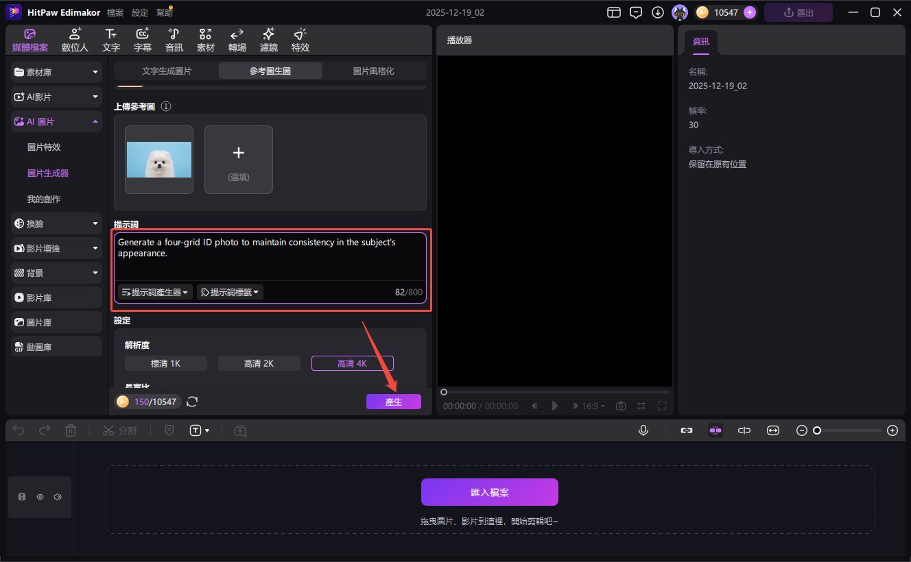
Task: Open the 提示詞產生器 prompt generator dropdown
Action: [x=154, y=291]
